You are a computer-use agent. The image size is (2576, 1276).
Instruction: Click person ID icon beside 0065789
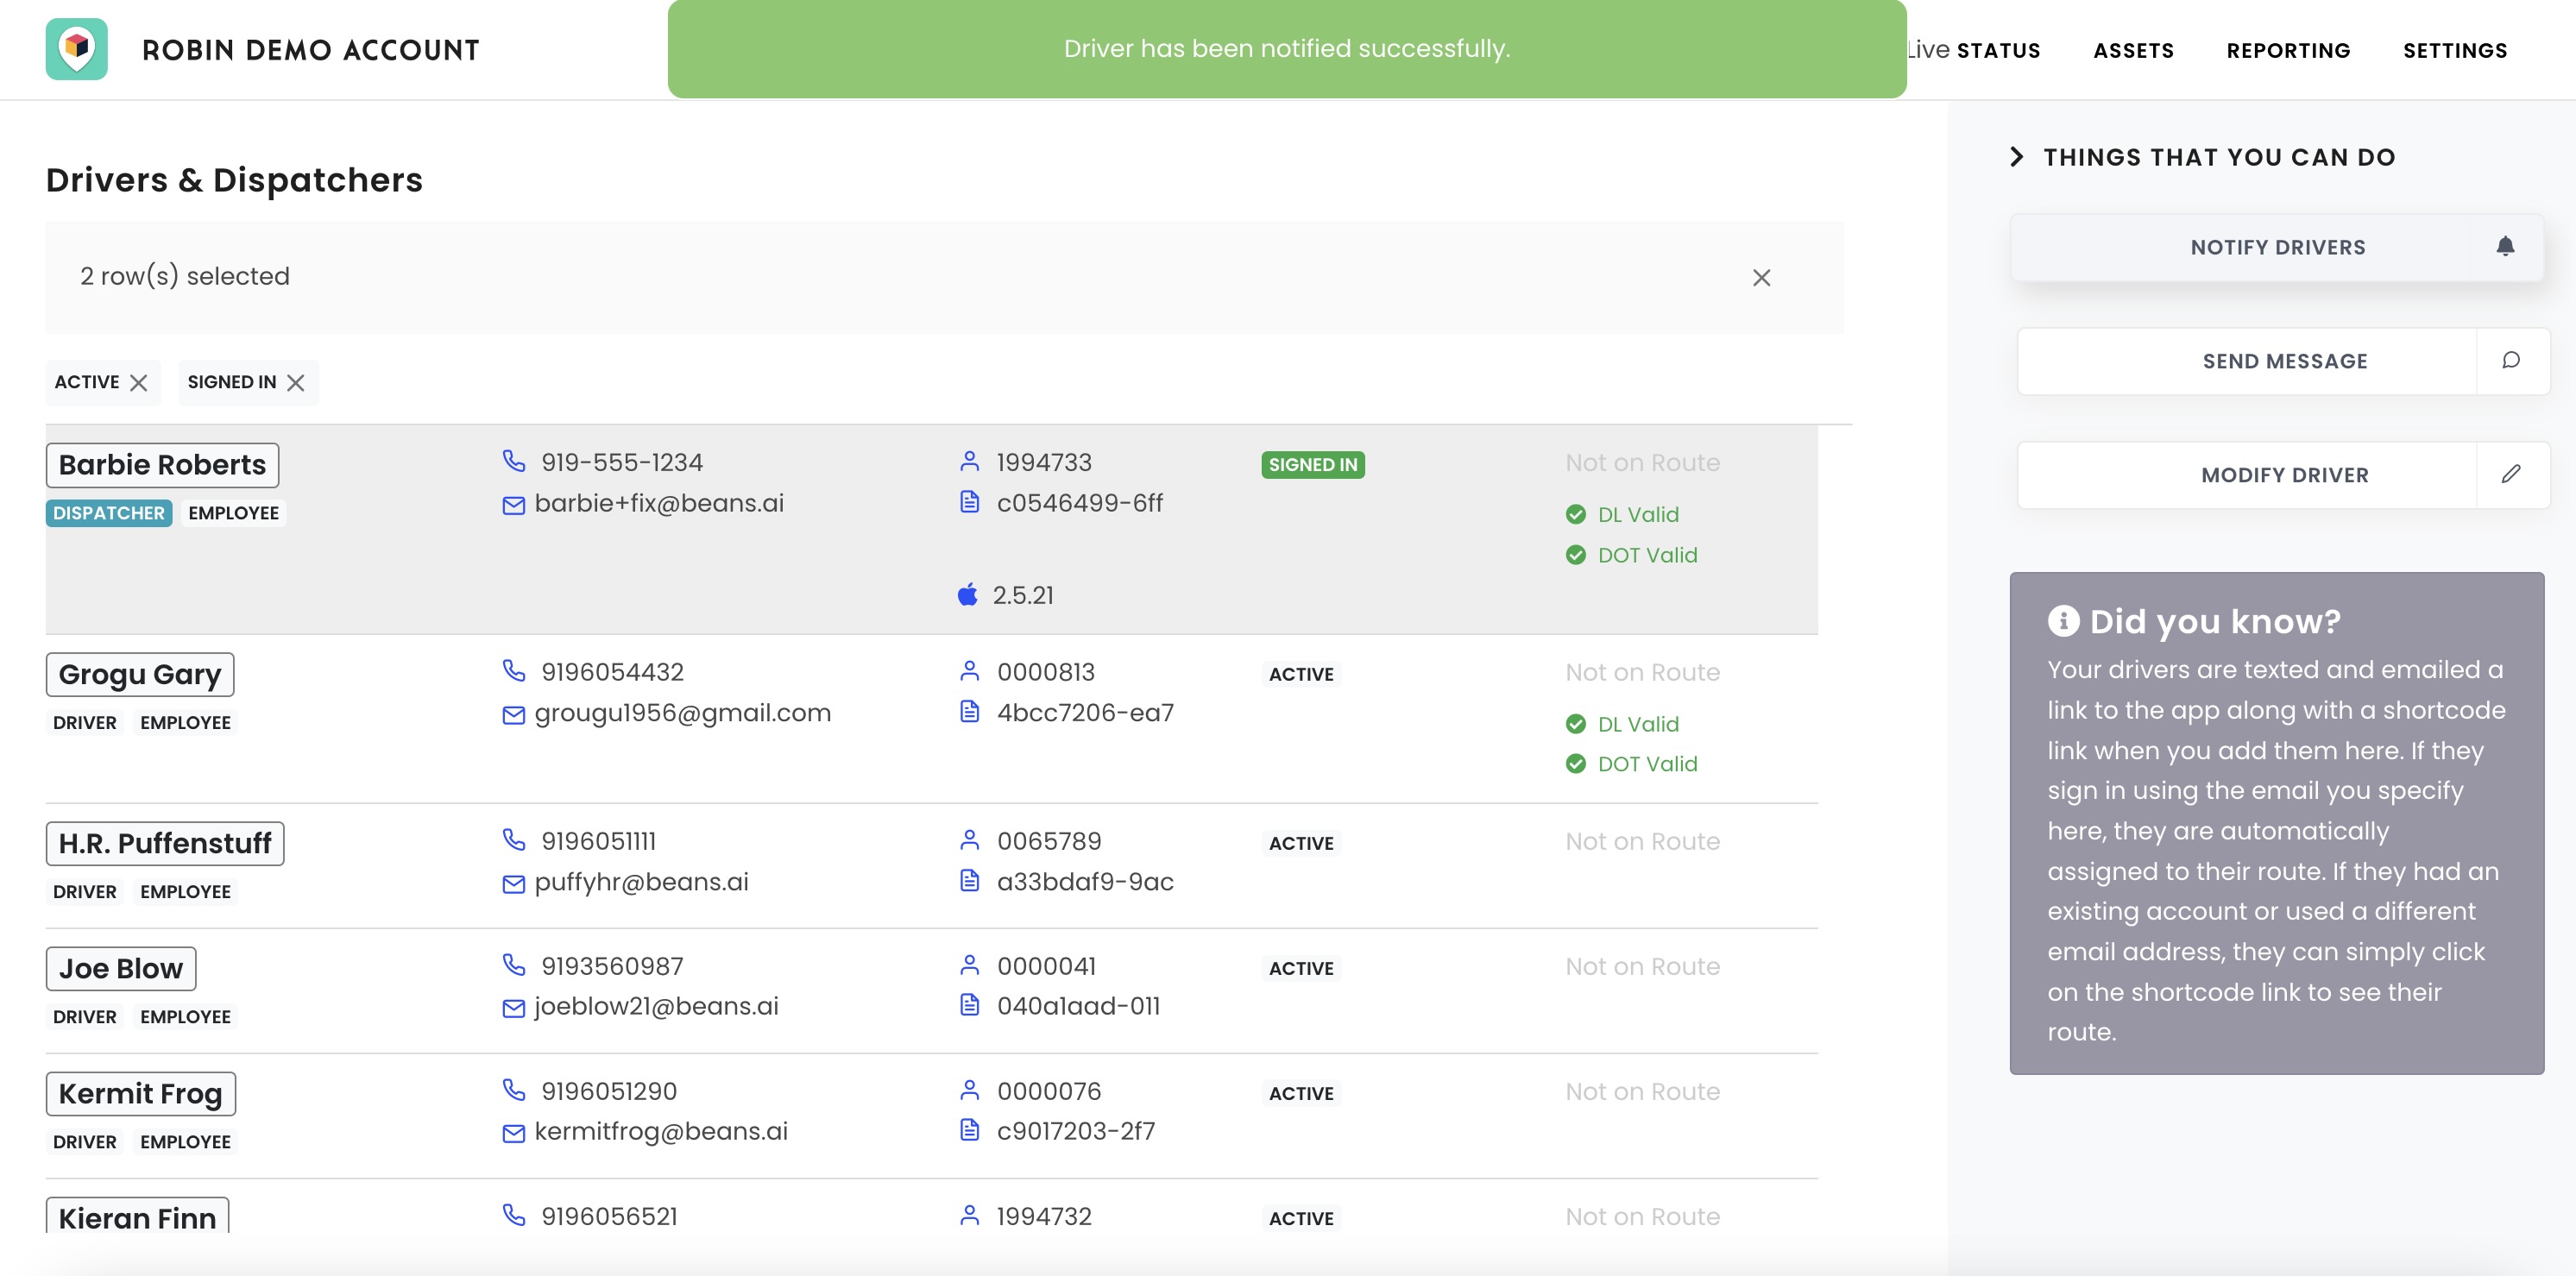coord(969,840)
